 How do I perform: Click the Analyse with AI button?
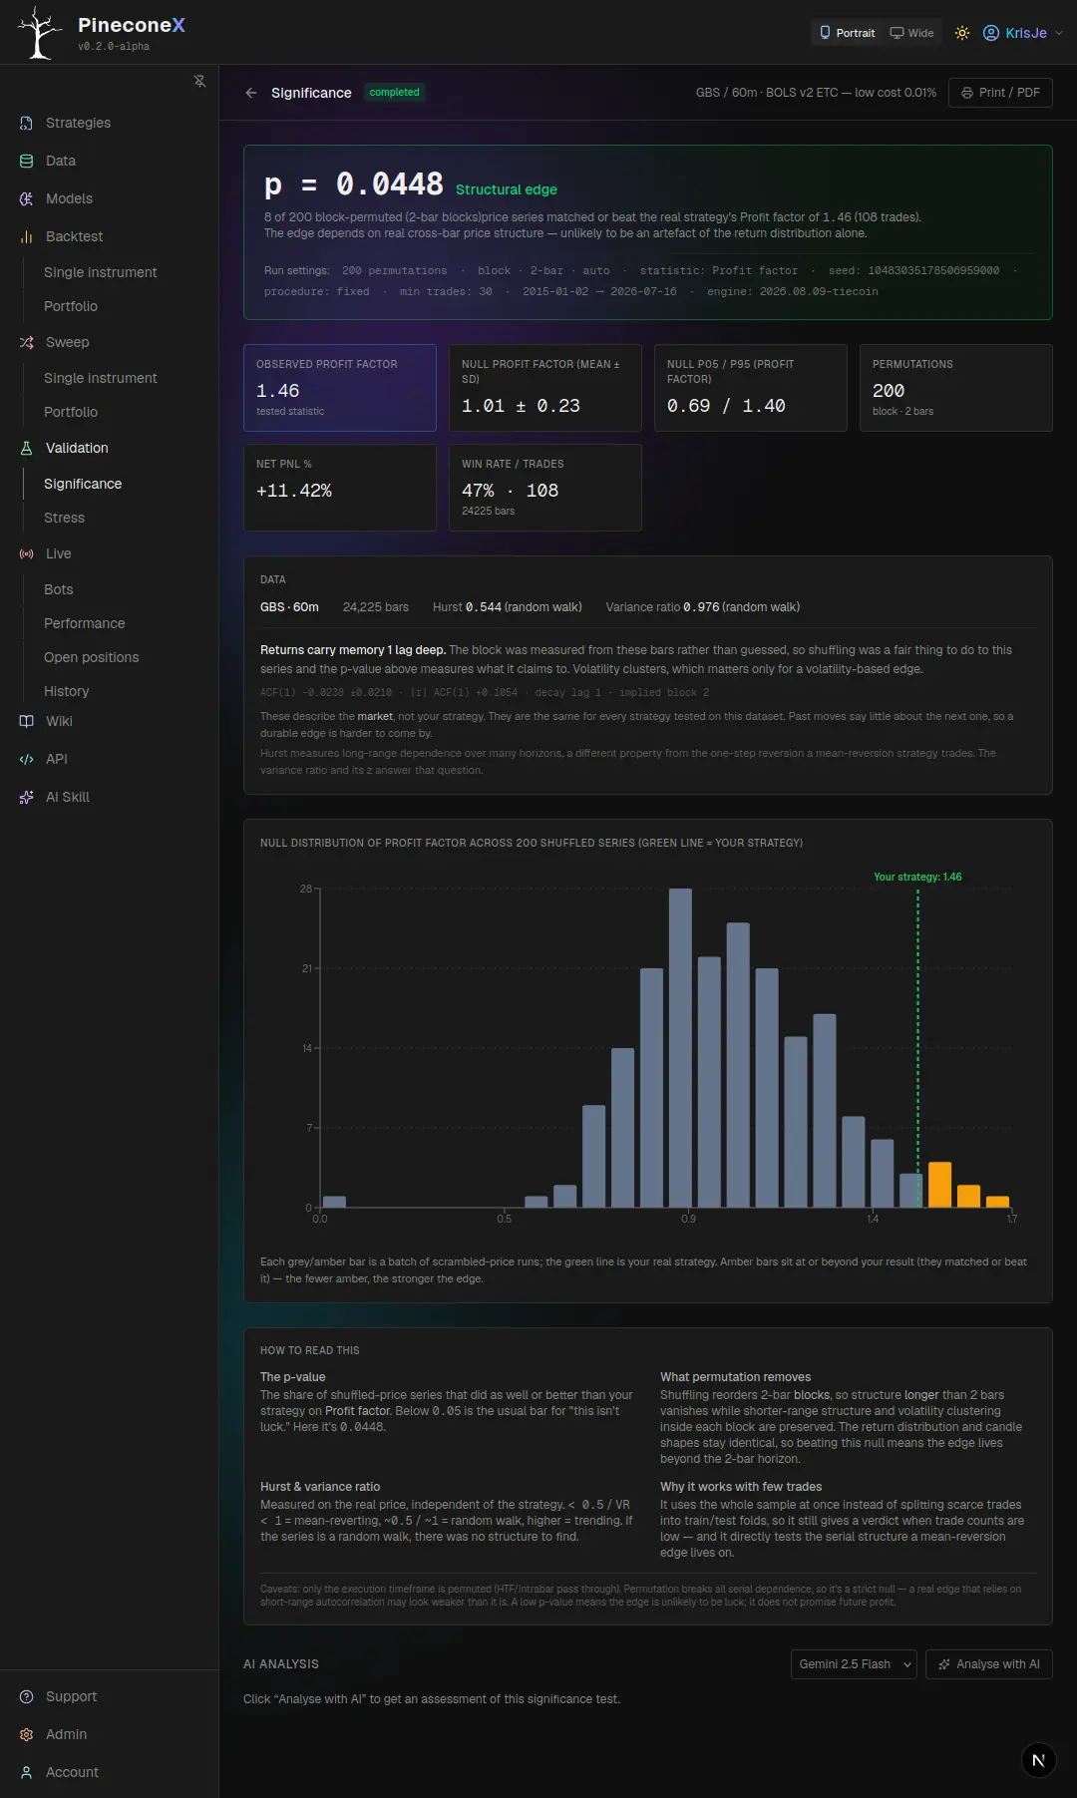988,1664
